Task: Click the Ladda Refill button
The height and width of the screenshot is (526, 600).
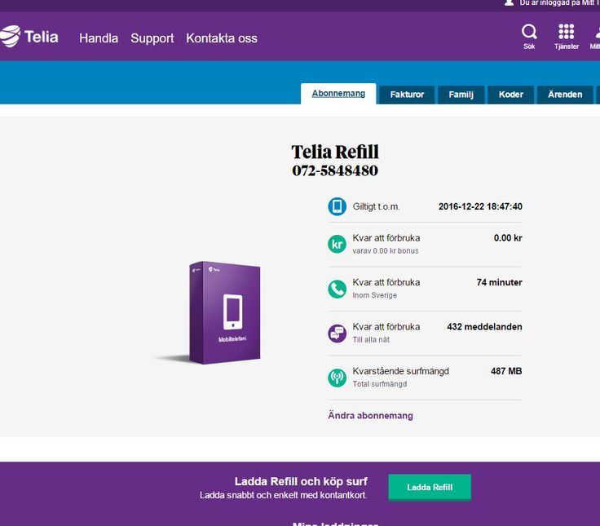Action: [430, 488]
